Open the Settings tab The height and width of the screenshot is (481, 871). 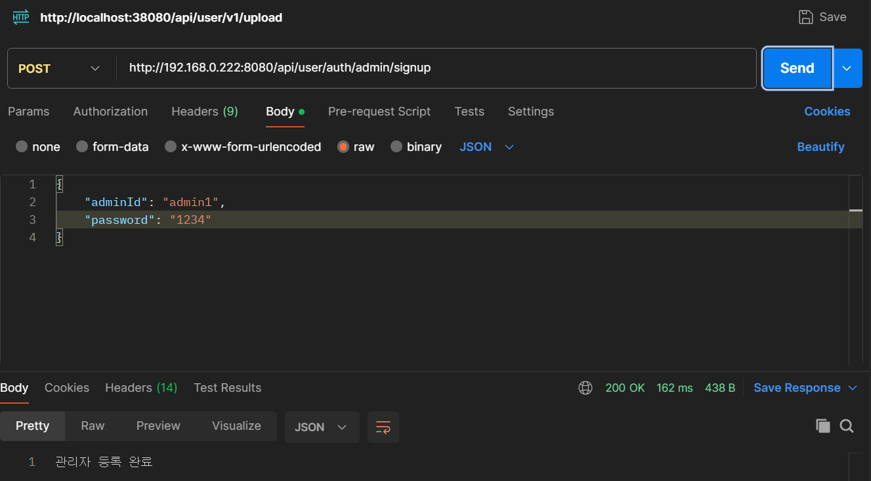click(x=531, y=112)
